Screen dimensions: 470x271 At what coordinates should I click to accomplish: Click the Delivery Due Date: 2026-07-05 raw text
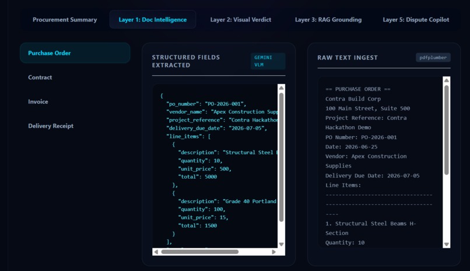(373, 176)
